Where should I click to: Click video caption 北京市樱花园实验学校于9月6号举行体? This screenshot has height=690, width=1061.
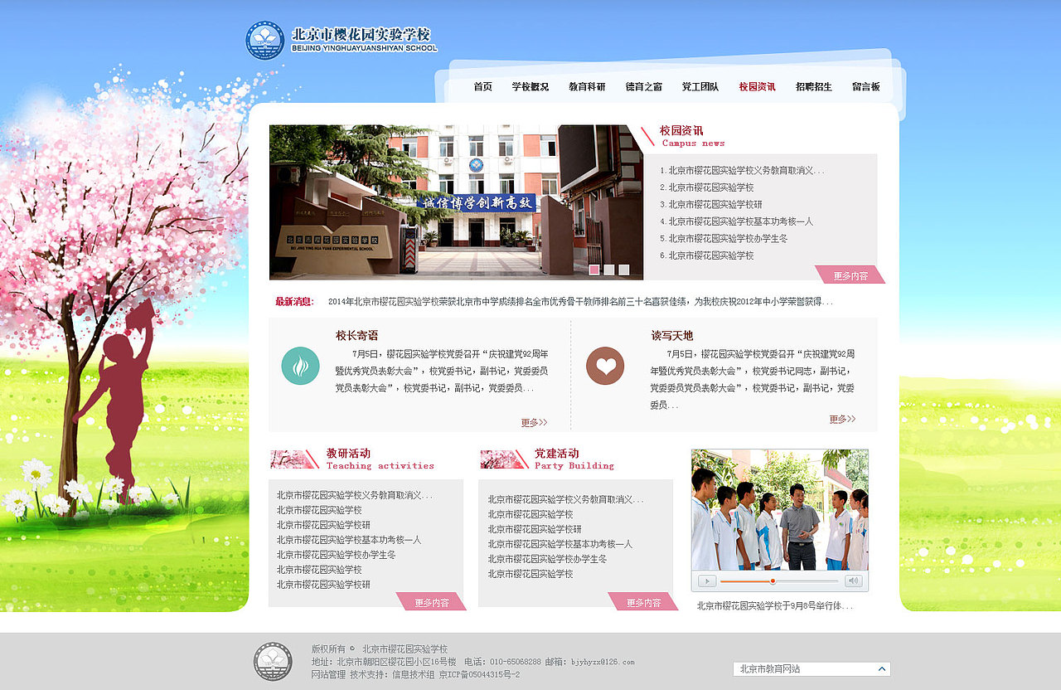(774, 606)
